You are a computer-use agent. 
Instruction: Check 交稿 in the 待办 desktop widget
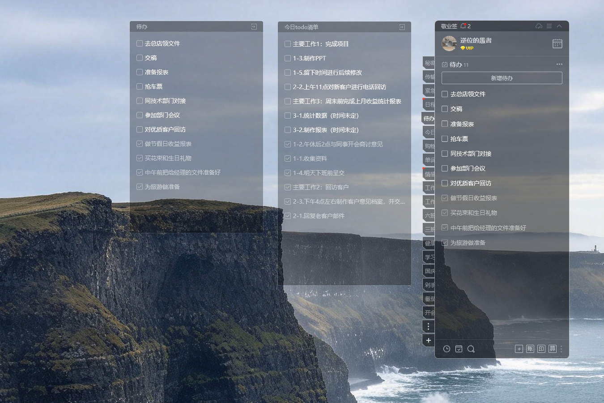(x=140, y=58)
